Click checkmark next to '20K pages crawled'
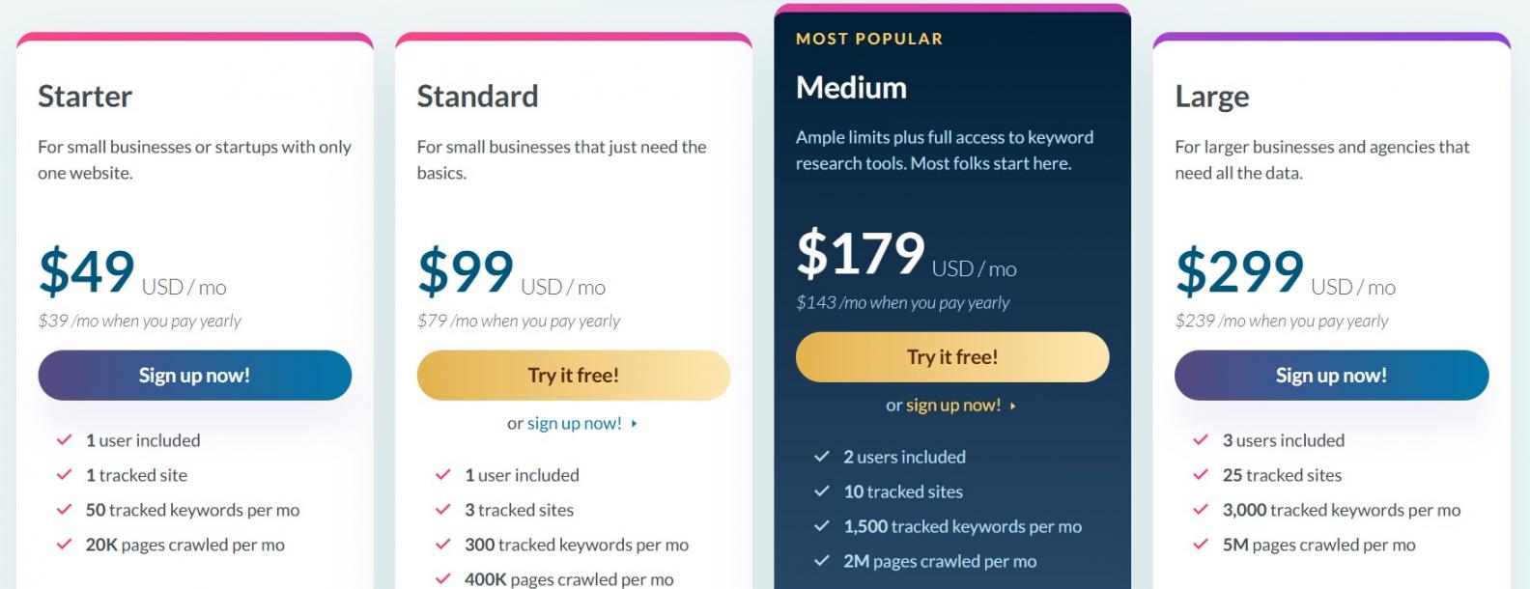 coord(65,545)
